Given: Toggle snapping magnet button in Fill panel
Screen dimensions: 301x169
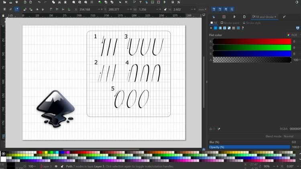Looking at the screenshot, I should tap(297, 28).
